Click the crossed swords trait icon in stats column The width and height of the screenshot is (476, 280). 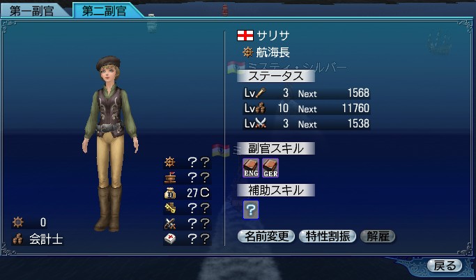point(170,224)
